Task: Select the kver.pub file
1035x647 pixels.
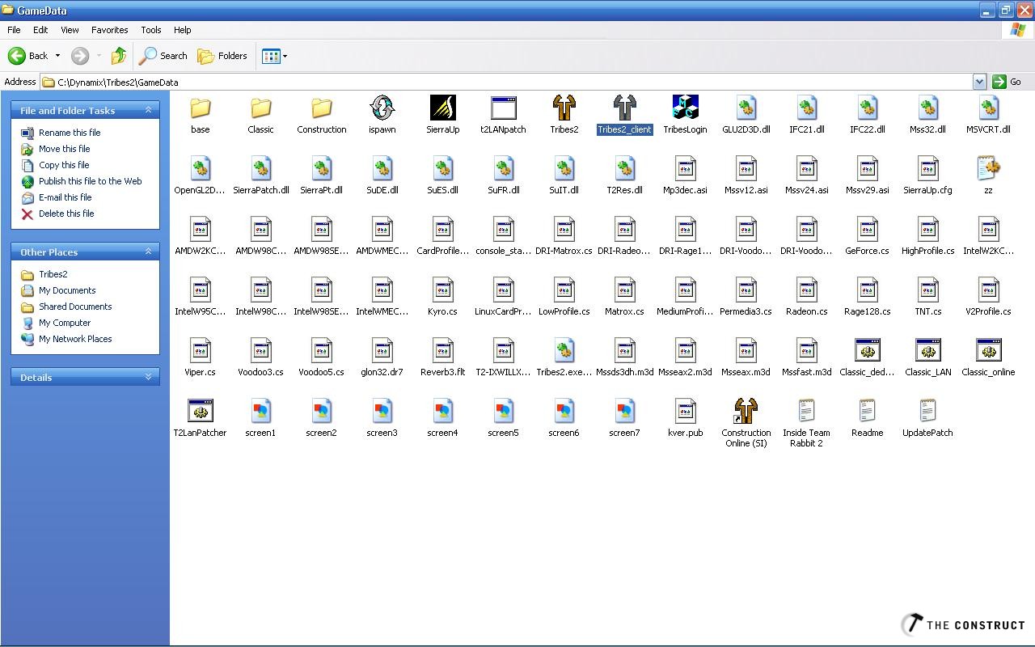Action: [x=685, y=411]
